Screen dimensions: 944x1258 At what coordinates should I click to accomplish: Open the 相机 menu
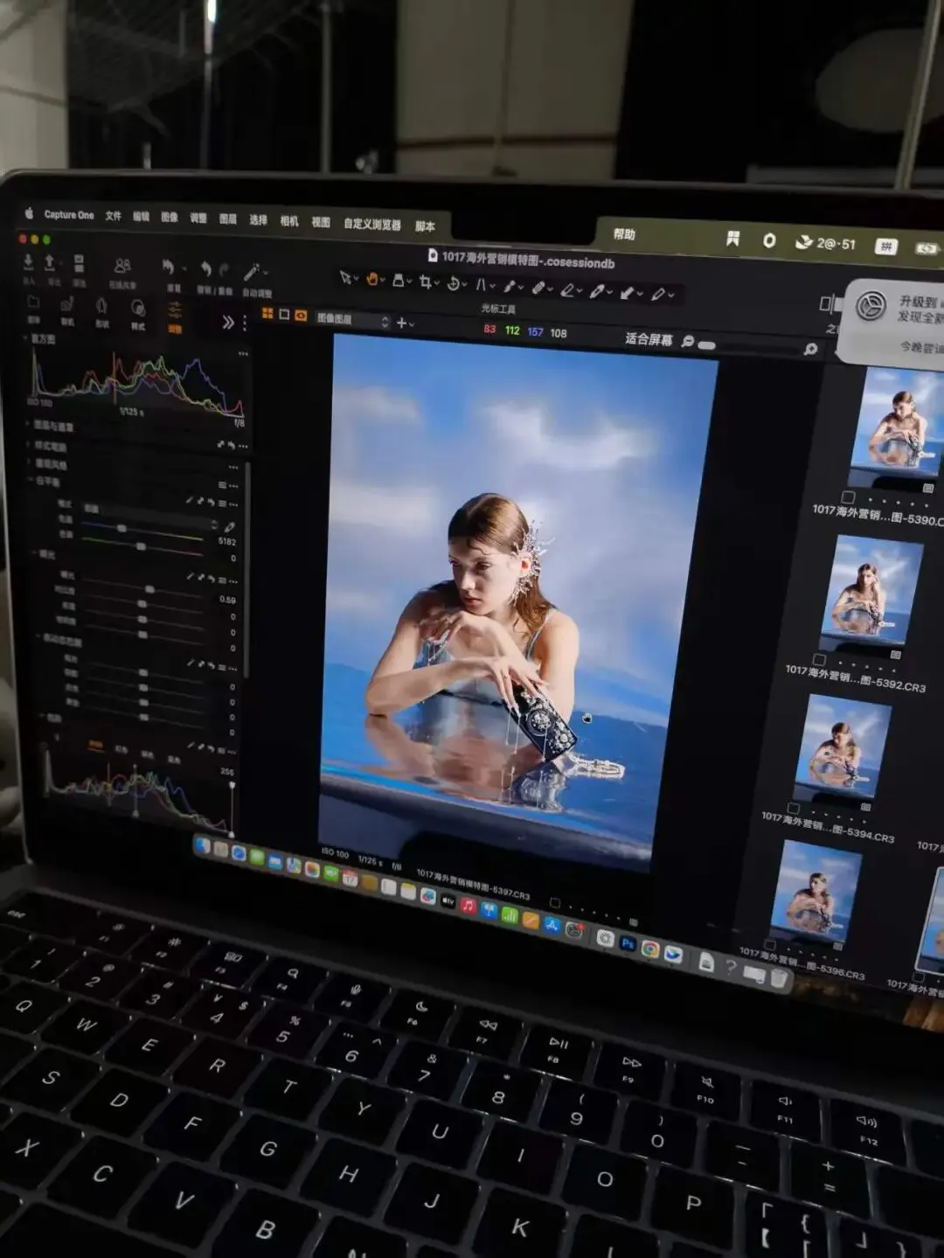(x=289, y=221)
